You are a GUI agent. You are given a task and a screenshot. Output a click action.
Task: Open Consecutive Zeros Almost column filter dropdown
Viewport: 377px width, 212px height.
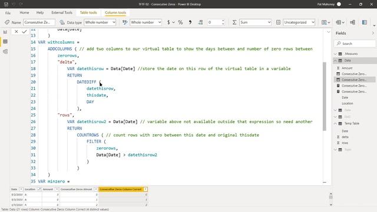[x=95, y=190]
